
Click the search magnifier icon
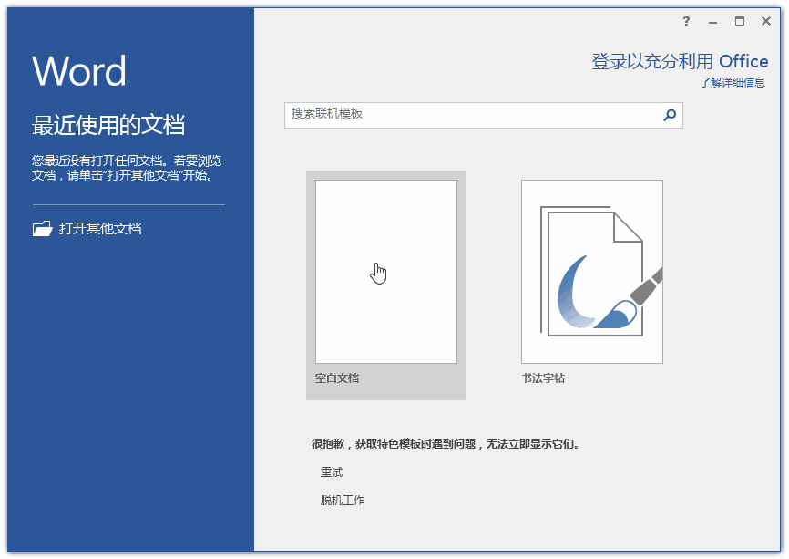[668, 116]
